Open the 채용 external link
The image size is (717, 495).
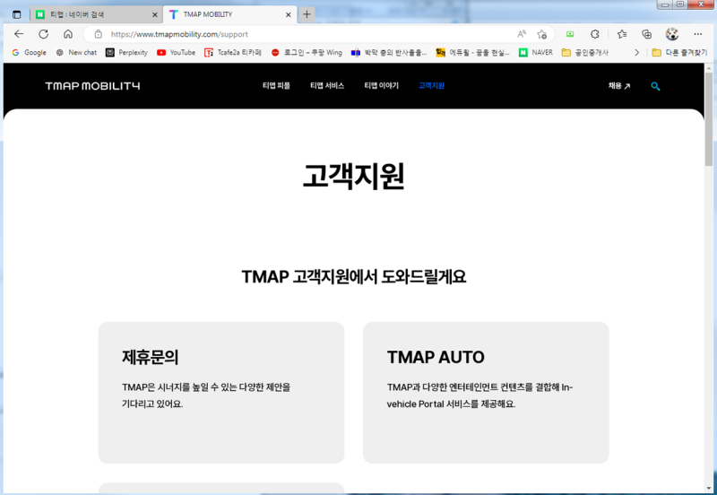pyautogui.click(x=619, y=86)
